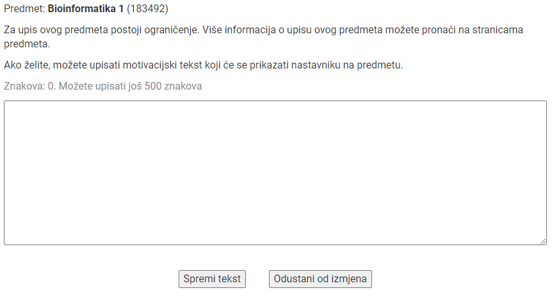This screenshot has width=559, height=297.
Task: Click inside the motivational text area
Action: point(275,173)
